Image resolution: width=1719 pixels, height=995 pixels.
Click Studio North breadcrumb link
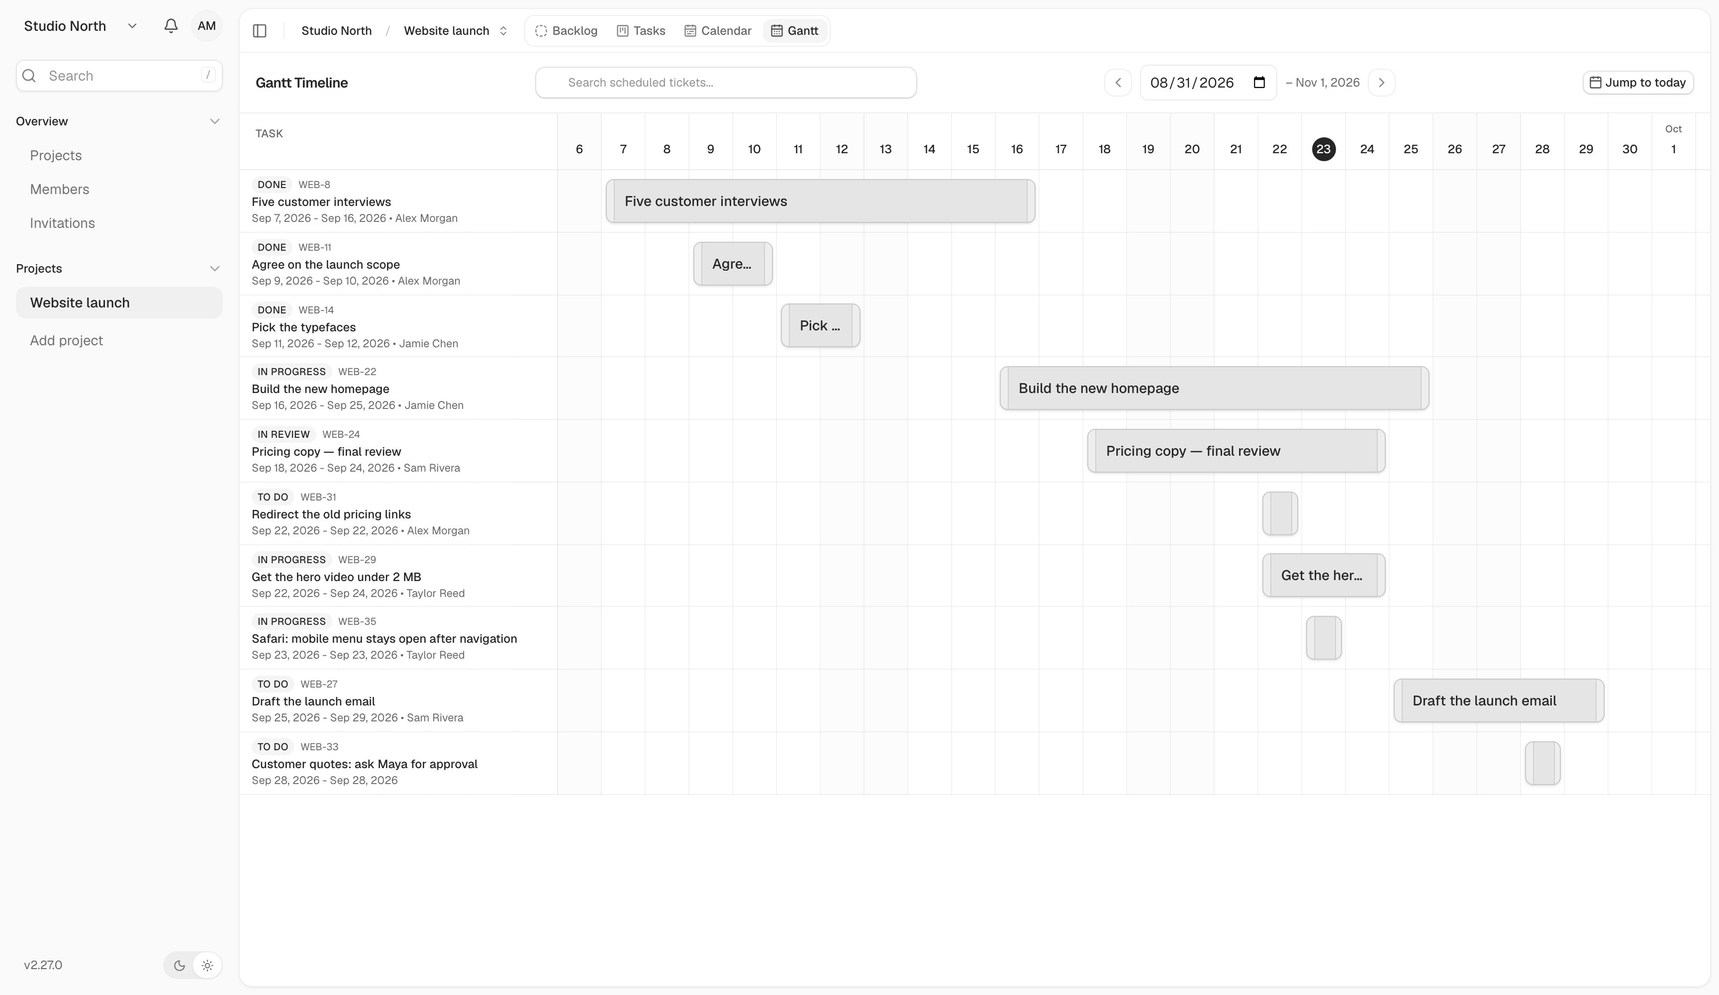336,31
